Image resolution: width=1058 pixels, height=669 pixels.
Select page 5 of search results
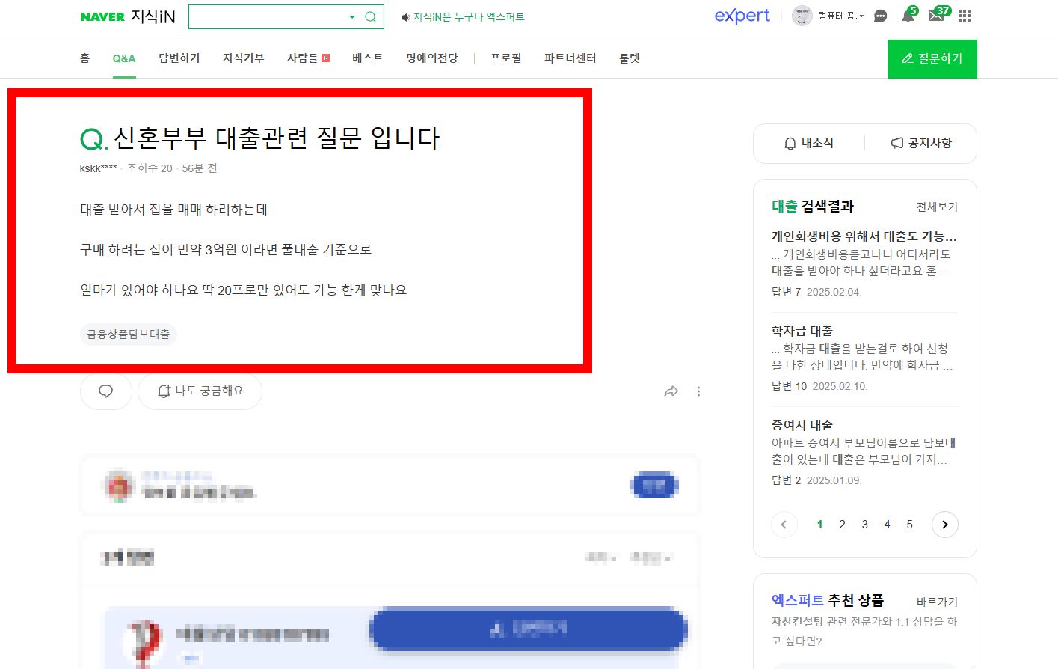(x=910, y=525)
